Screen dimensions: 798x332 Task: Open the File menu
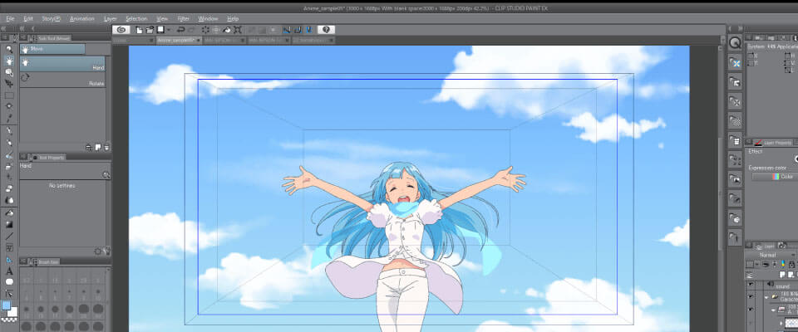(10, 19)
